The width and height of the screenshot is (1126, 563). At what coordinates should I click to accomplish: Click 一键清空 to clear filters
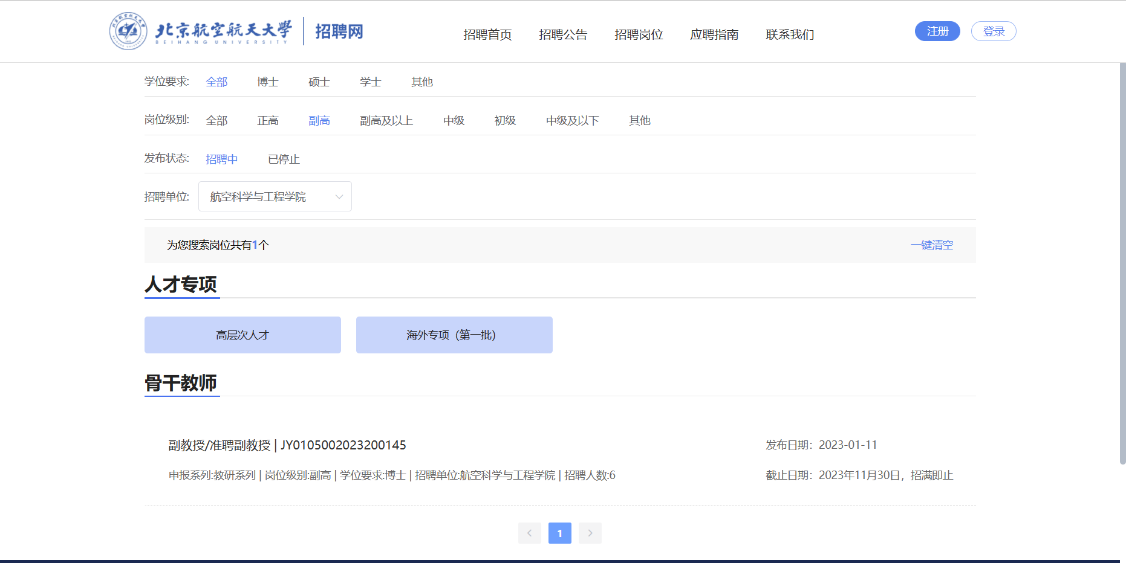pyautogui.click(x=931, y=245)
